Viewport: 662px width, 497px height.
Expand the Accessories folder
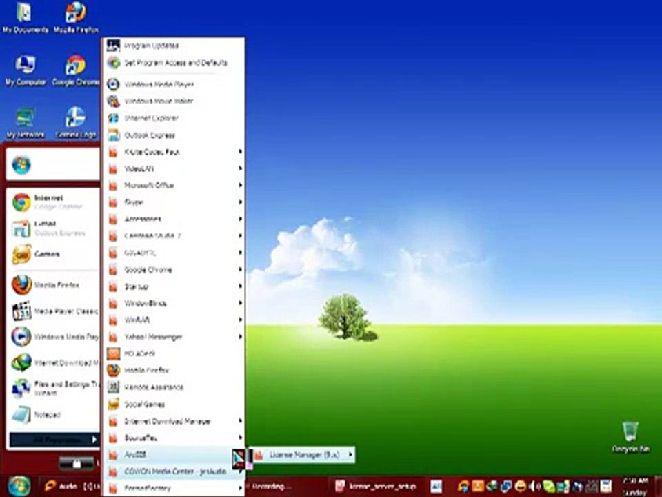[173, 219]
